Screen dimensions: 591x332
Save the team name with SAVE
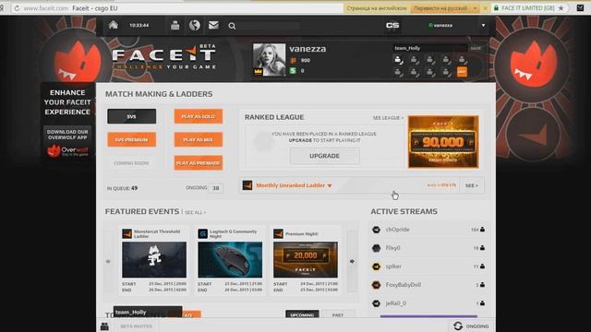(476, 48)
